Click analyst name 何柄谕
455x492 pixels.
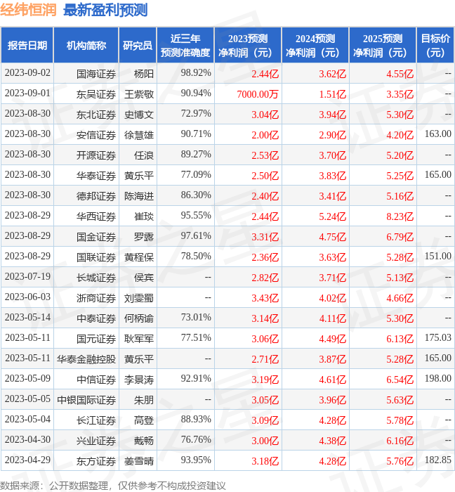click(x=139, y=319)
